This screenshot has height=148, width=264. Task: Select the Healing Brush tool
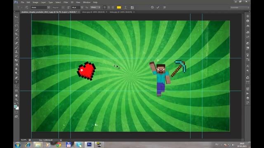pos(16,43)
